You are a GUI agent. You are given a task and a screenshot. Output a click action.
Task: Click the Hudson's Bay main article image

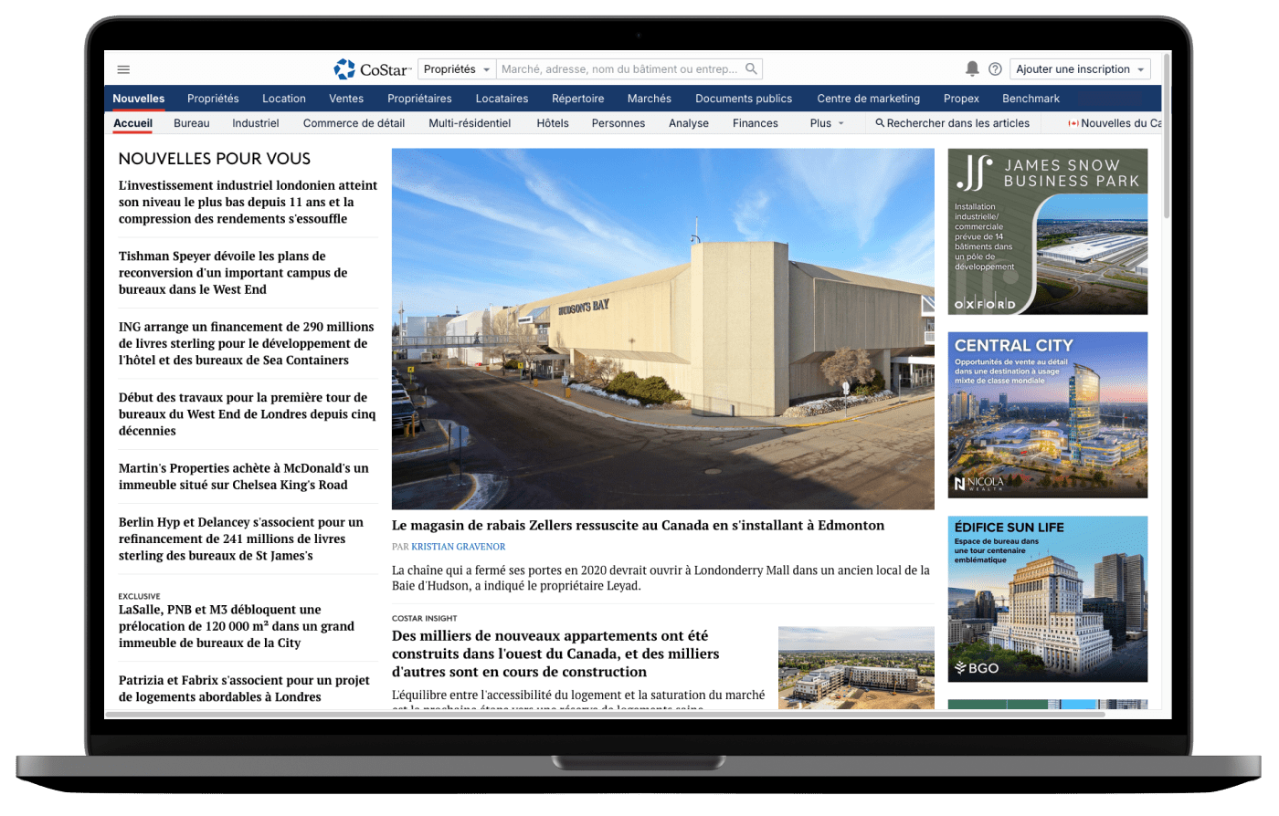tap(662, 329)
